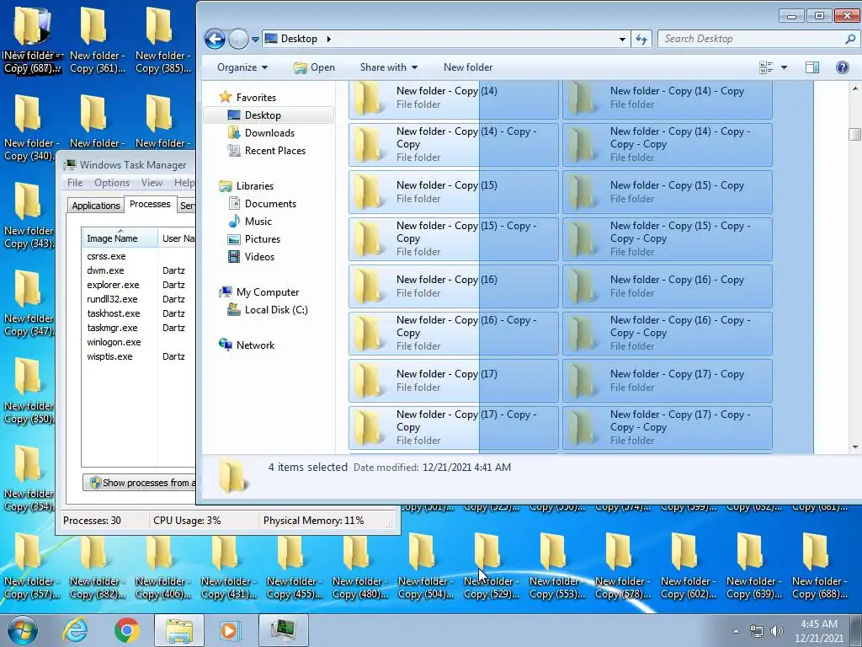This screenshot has height=647, width=862.
Task: Select wisptis.exe process row
Action: click(x=139, y=356)
